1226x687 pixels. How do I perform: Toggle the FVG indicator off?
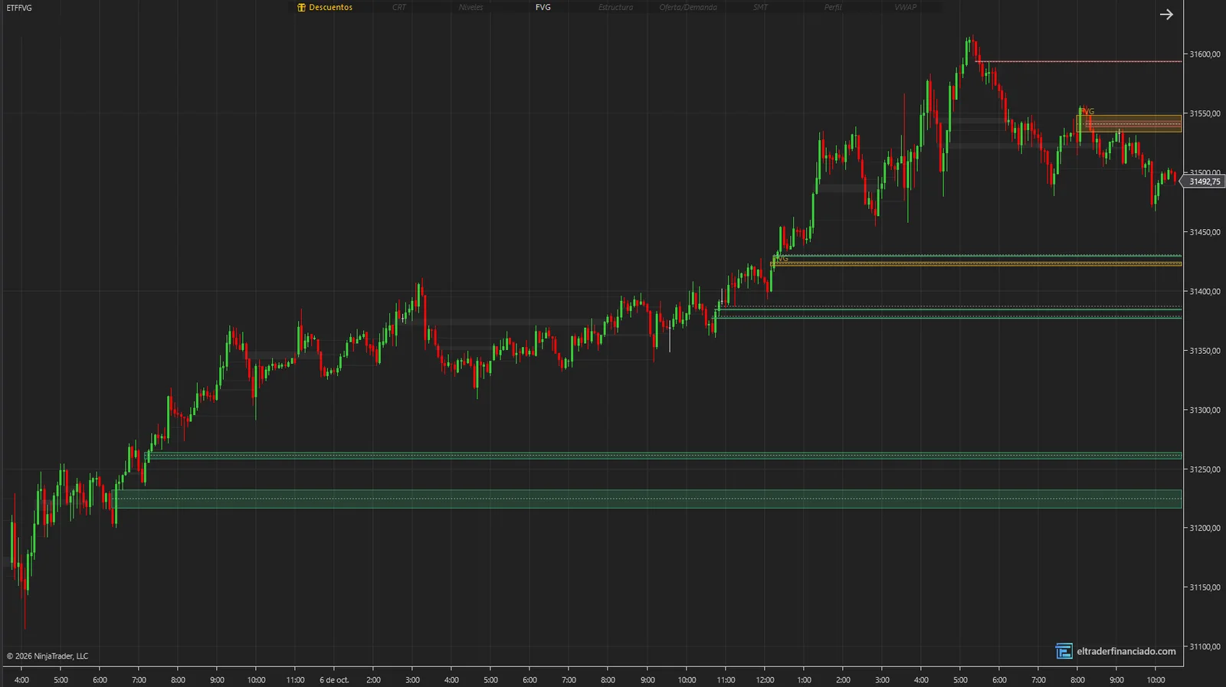click(543, 8)
